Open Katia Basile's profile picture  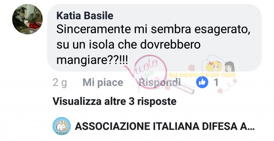[x=27, y=19]
